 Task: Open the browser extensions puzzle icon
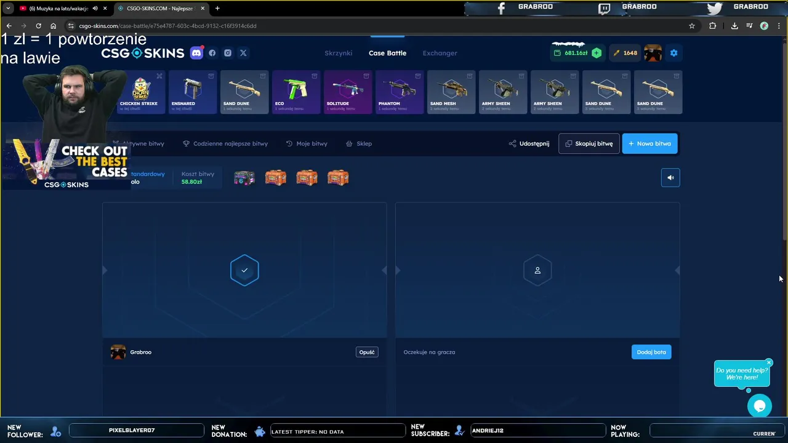pyautogui.click(x=712, y=26)
